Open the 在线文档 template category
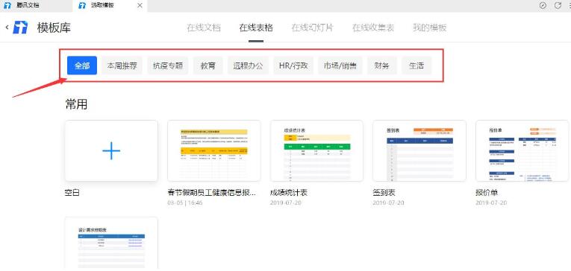Screen dimensions: 571x271 (x=204, y=28)
